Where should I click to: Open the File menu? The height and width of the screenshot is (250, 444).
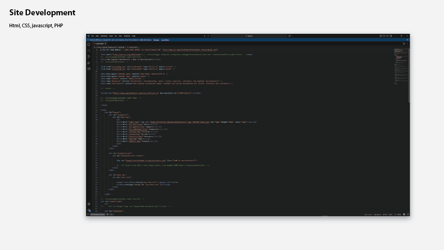click(x=92, y=36)
